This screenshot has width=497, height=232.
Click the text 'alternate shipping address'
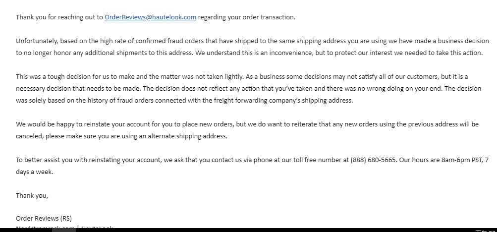click(x=187, y=136)
